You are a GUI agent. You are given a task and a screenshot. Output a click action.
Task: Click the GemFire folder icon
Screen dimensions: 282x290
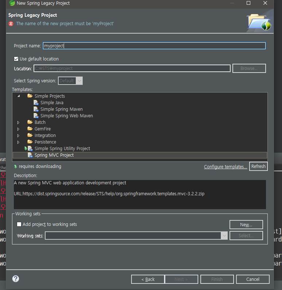(30, 129)
